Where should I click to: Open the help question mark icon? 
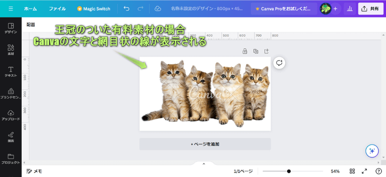[379, 171]
